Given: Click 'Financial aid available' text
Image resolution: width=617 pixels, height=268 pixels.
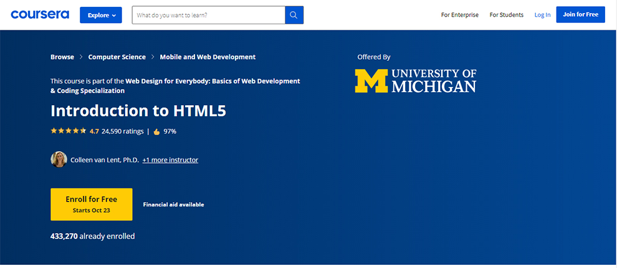Looking at the screenshot, I should click(173, 205).
